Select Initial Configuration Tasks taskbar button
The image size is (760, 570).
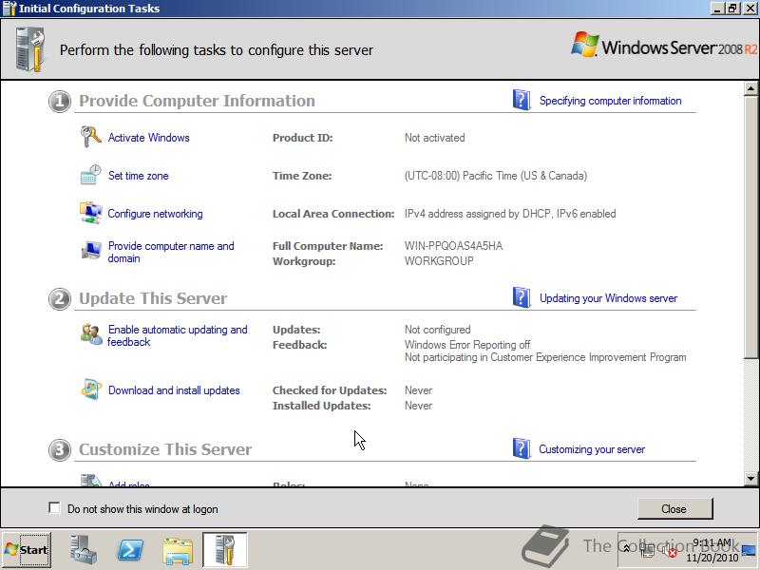point(224,550)
